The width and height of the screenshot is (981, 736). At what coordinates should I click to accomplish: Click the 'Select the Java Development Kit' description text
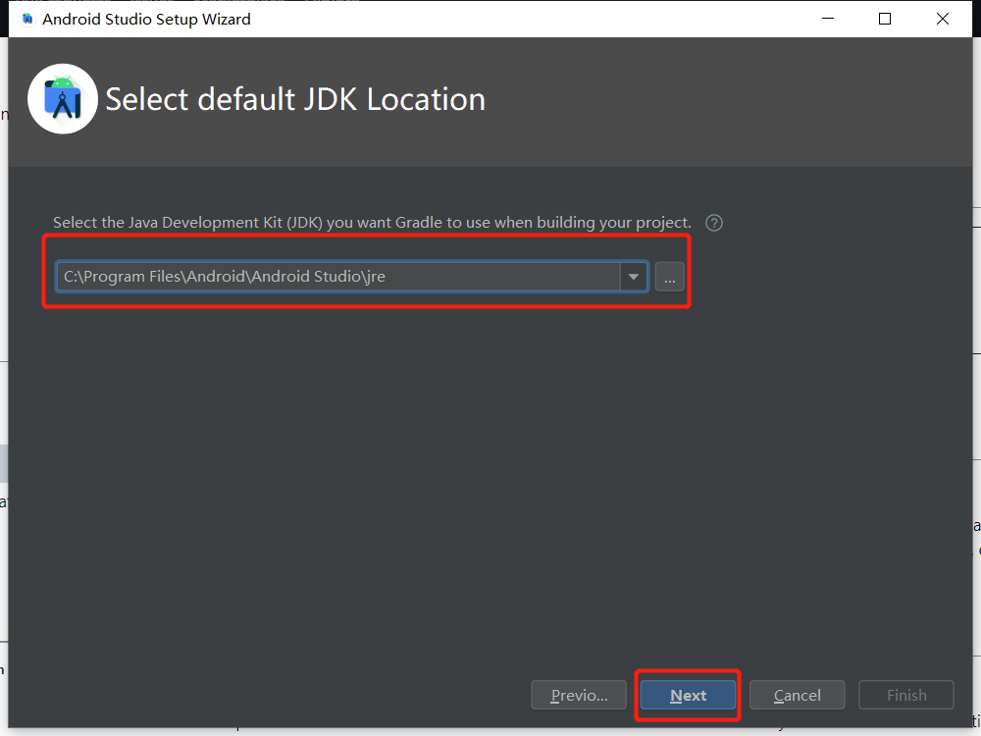[372, 223]
